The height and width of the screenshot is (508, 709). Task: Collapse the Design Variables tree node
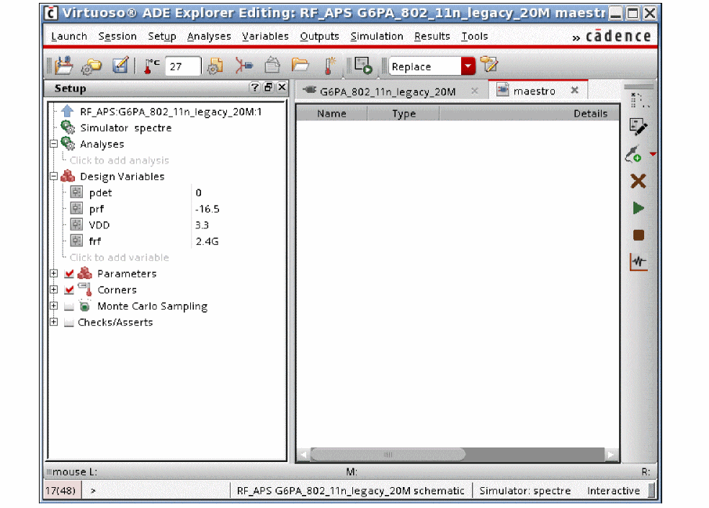pos(54,177)
